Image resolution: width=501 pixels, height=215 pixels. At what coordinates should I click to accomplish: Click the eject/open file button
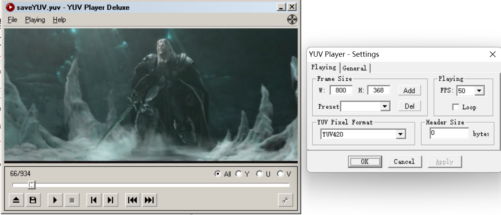point(16,200)
